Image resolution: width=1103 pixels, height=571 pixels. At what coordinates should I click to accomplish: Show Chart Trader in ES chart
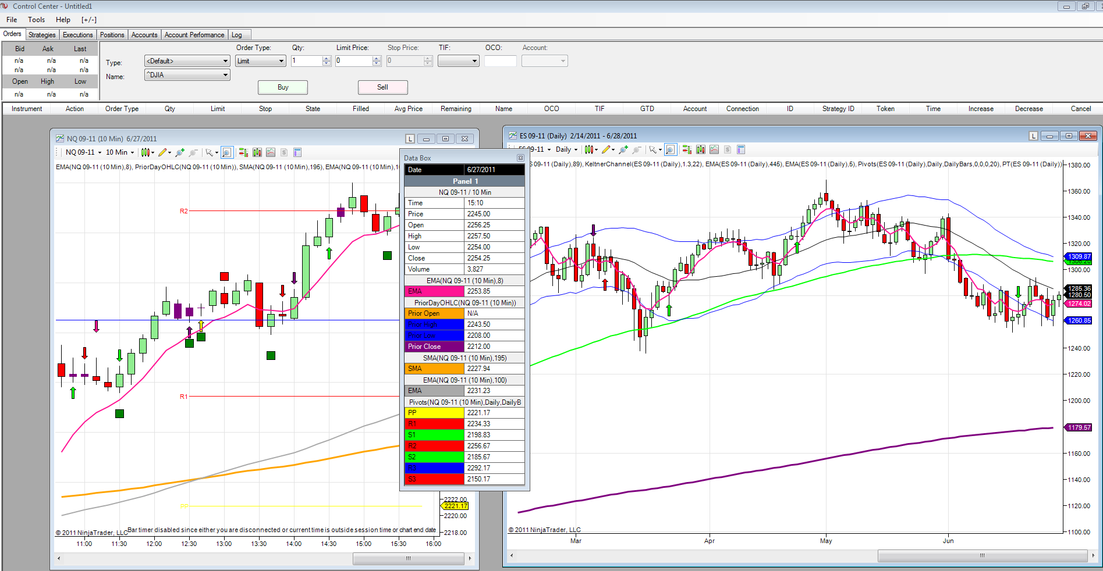pos(687,149)
